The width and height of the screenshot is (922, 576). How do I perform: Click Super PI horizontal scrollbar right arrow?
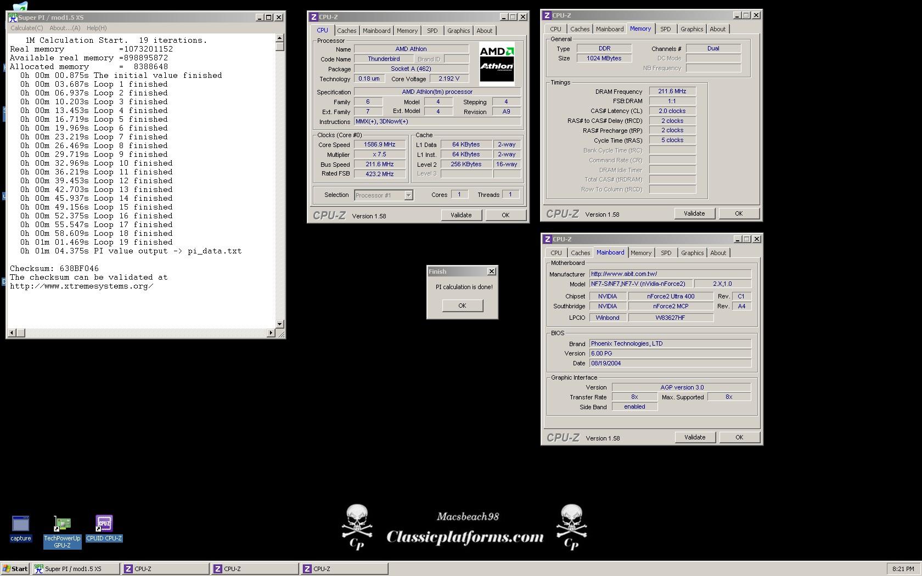tap(271, 333)
